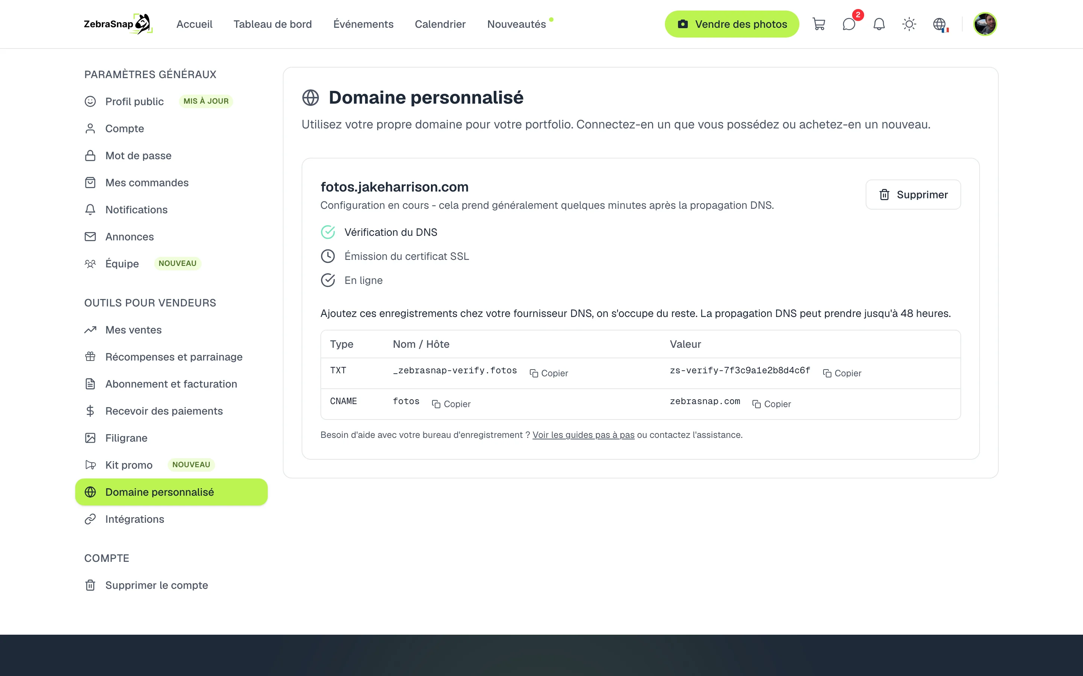1083x676 pixels.
Task: Open Nouveautés page
Action: [516, 24]
